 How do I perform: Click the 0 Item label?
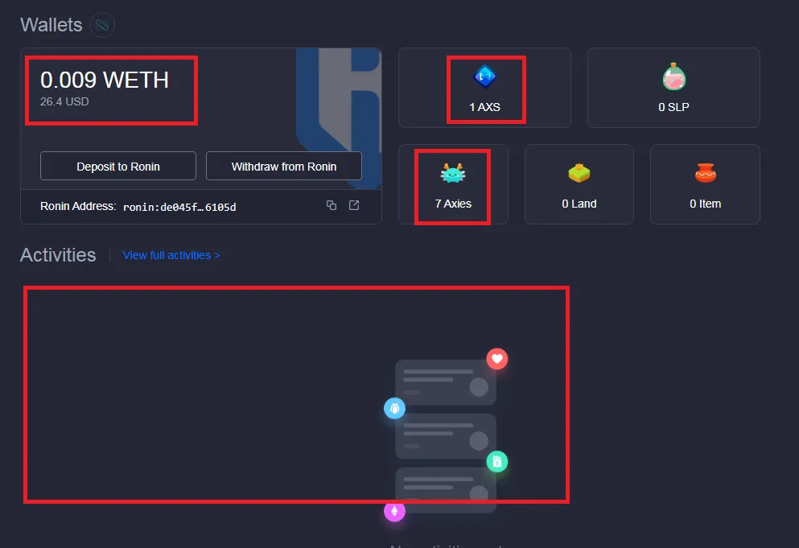[705, 204]
